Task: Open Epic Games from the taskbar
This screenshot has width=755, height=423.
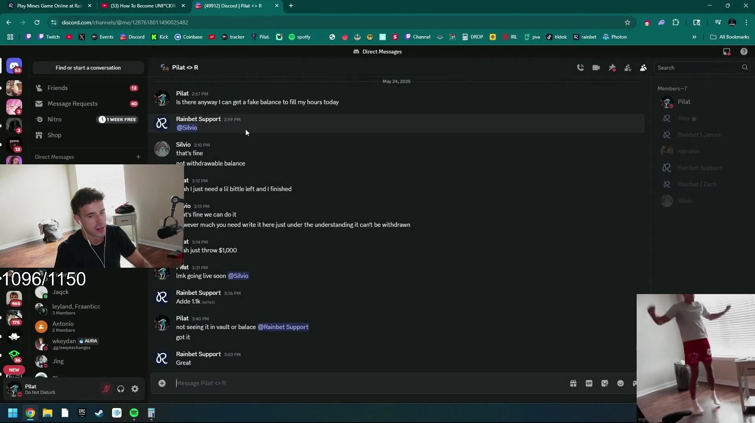Action: point(82,413)
